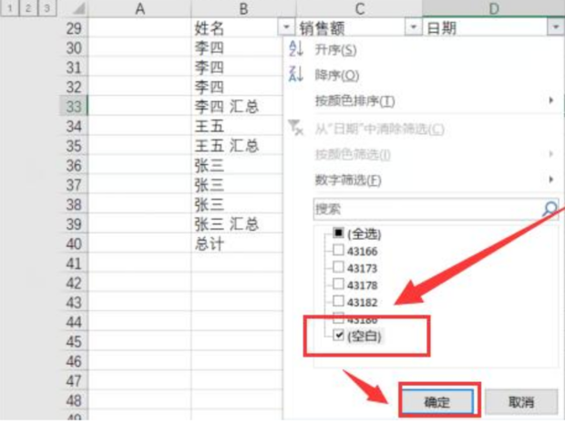
Task: Click the 王五 cell in row 34
Action: pyautogui.click(x=237, y=126)
